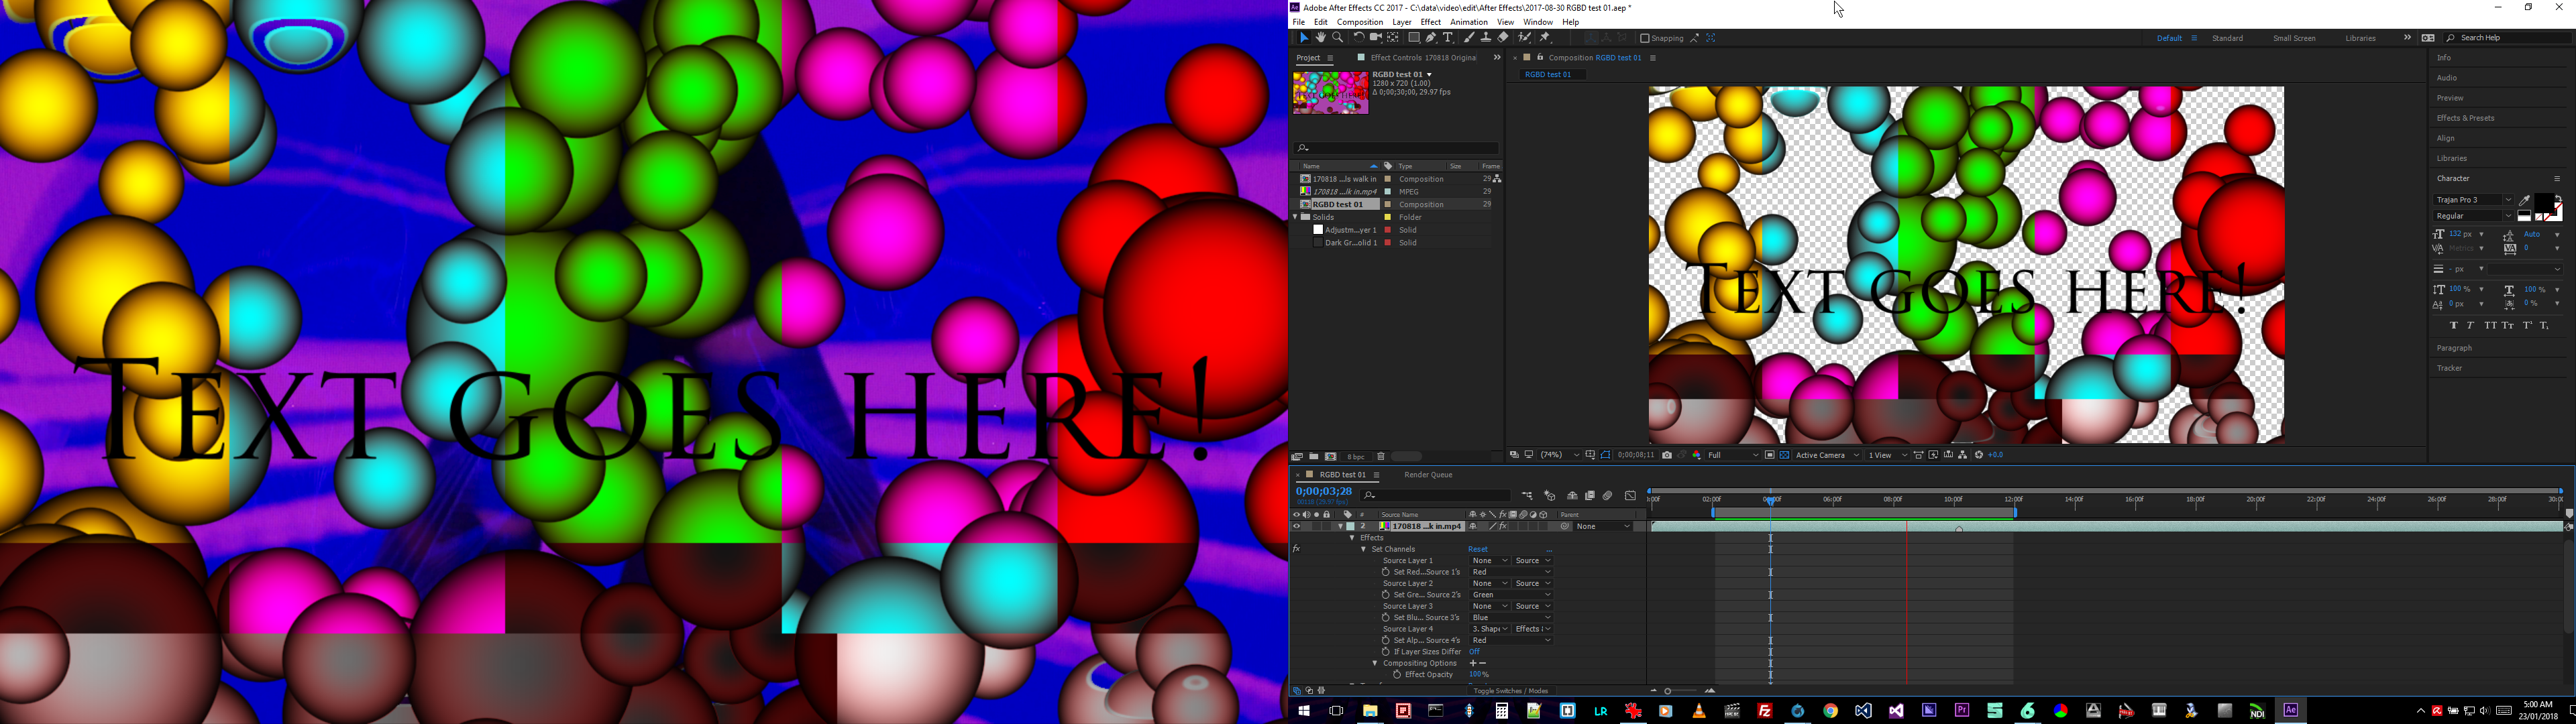The width and height of the screenshot is (2576, 724).
Task: Select the Puppet Pin tool
Action: tap(1545, 38)
